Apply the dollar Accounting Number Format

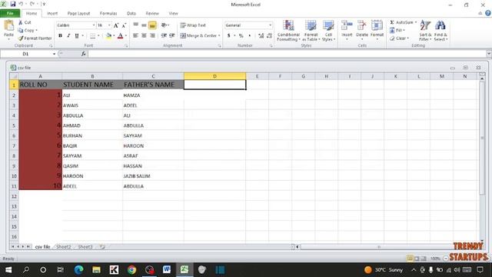229,36
